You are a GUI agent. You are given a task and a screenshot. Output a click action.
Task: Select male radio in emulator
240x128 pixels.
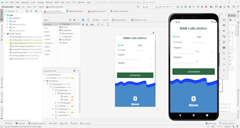[174, 37]
